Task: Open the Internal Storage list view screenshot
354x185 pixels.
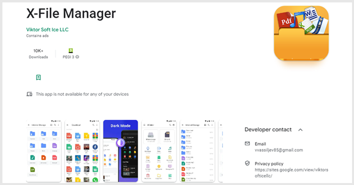Action: pyautogui.click(x=197, y=151)
